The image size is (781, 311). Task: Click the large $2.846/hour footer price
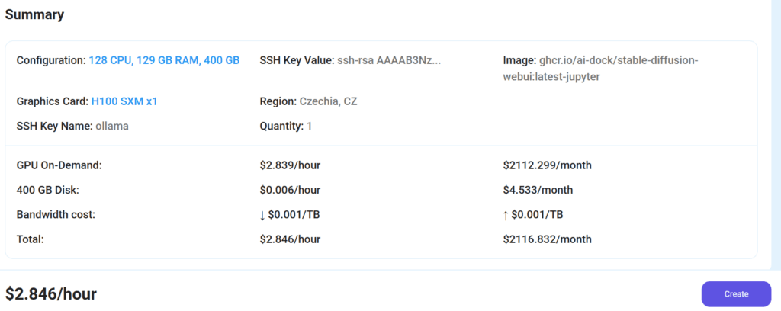click(x=51, y=294)
